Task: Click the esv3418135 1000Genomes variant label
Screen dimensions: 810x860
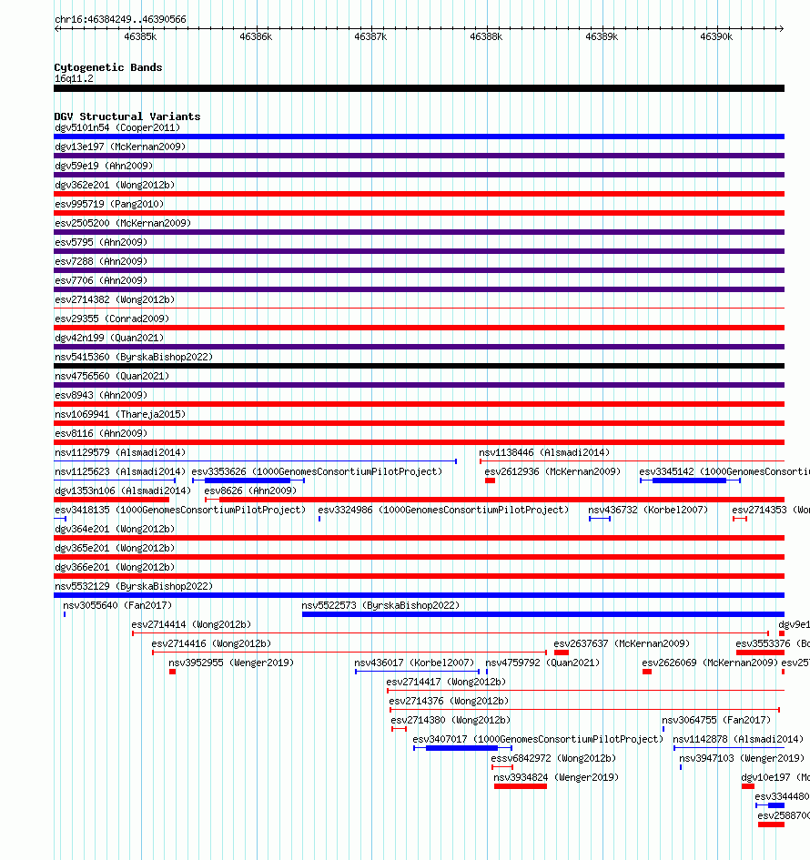Action: [180, 510]
